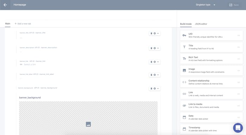Image resolution: width=246 pixels, height=135 pixels.
Task: Select the Image field type
Action: [x=211, y=70]
